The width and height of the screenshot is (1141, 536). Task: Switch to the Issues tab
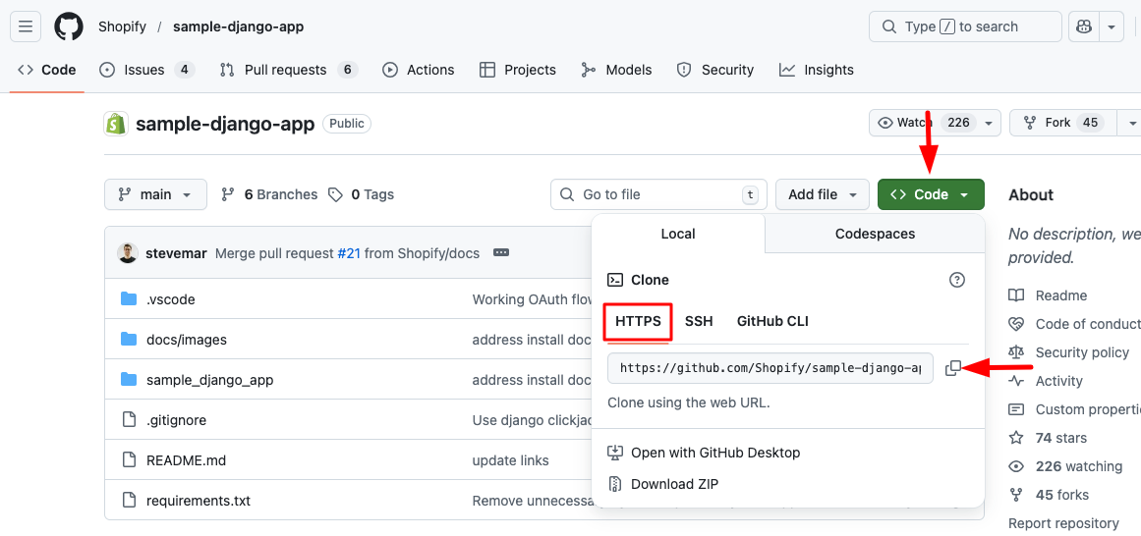point(146,70)
